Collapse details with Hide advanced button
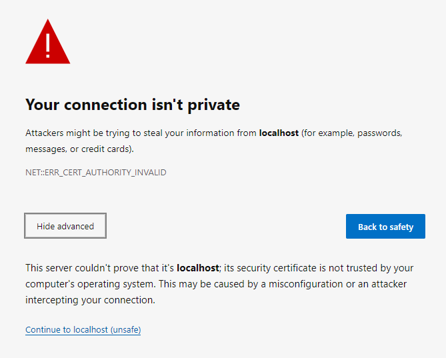Image resolution: width=446 pixels, height=358 pixels. click(x=65, y=226)
